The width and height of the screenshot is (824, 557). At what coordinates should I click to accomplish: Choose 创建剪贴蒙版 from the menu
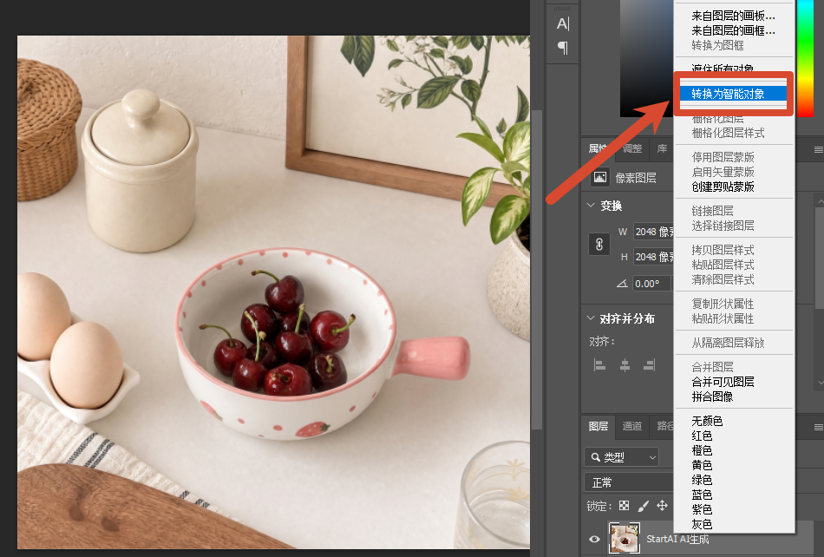point(723,187)
